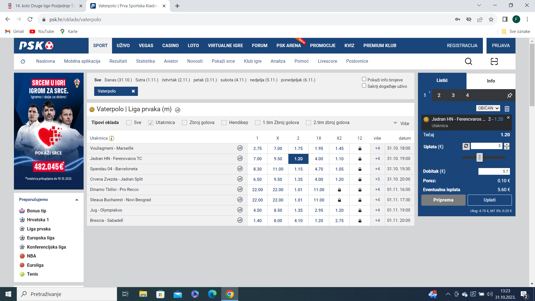Open Liga prvaka in recommended list
Viewport: 535px width, 301px height.
(x=39, y=229)
